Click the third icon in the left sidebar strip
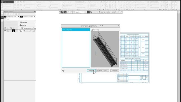 2,17
